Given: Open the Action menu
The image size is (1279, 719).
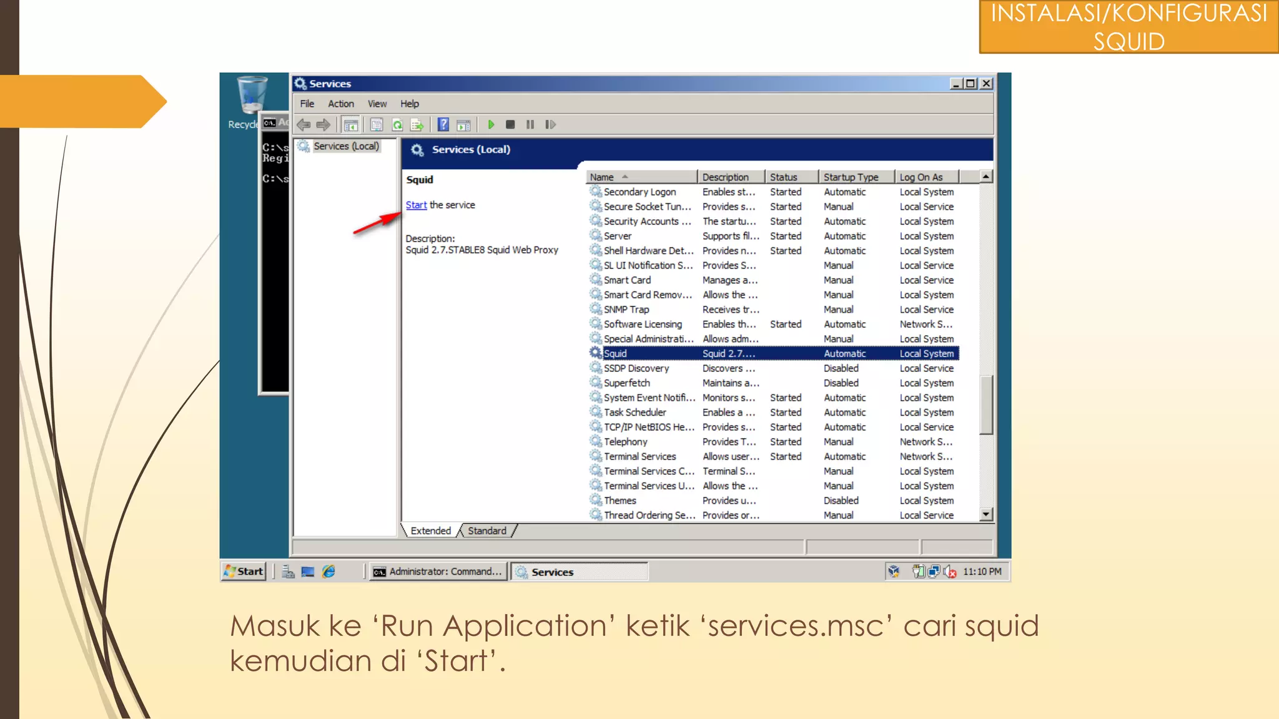Looking at the screenshot, I should pos(341,104).
